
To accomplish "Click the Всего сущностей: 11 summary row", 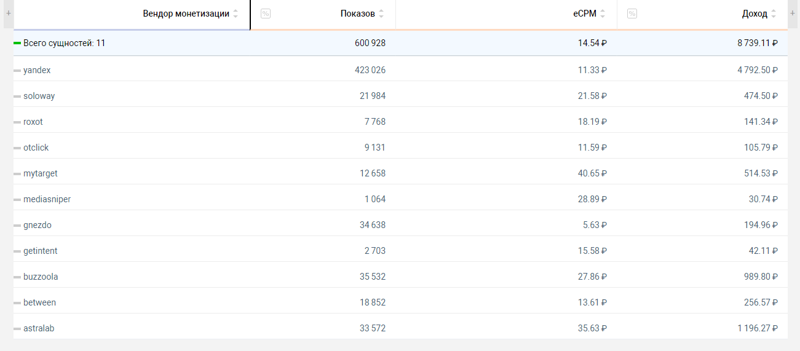I will click(64, 43).
